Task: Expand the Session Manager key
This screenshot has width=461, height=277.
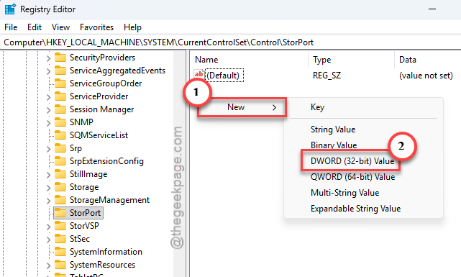Action: point(48,110)
